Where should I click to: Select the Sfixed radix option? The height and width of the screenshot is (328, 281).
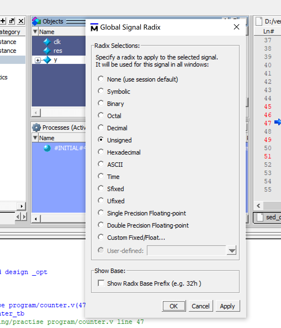click(101, 188)
